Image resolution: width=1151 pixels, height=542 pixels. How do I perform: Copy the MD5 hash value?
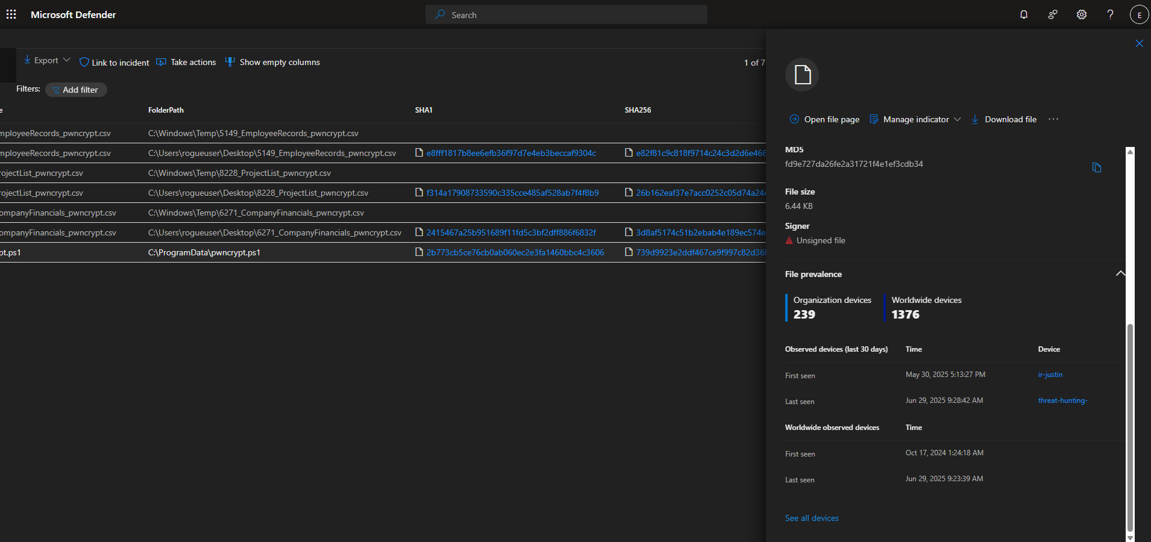1097,167
